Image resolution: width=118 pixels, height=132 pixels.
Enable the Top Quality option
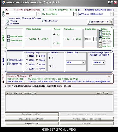101,34
